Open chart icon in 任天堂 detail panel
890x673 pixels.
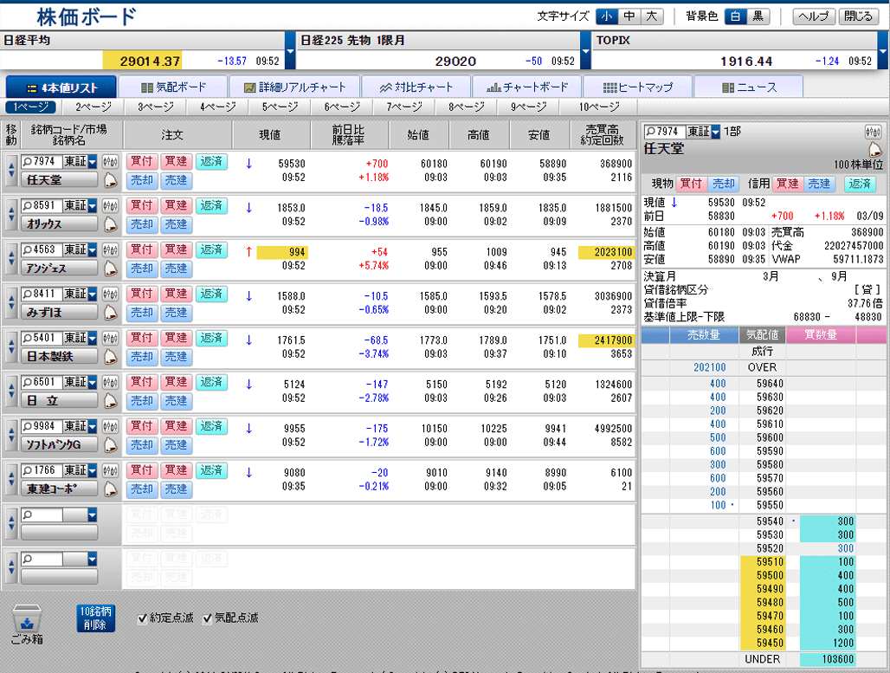point(873,133)
